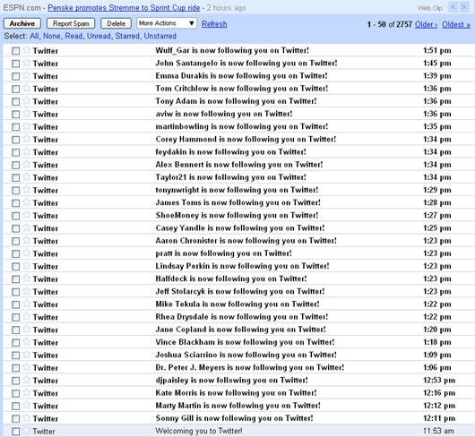Select None of the messages
The image size is (475, 437).
[x=52, y=36]
